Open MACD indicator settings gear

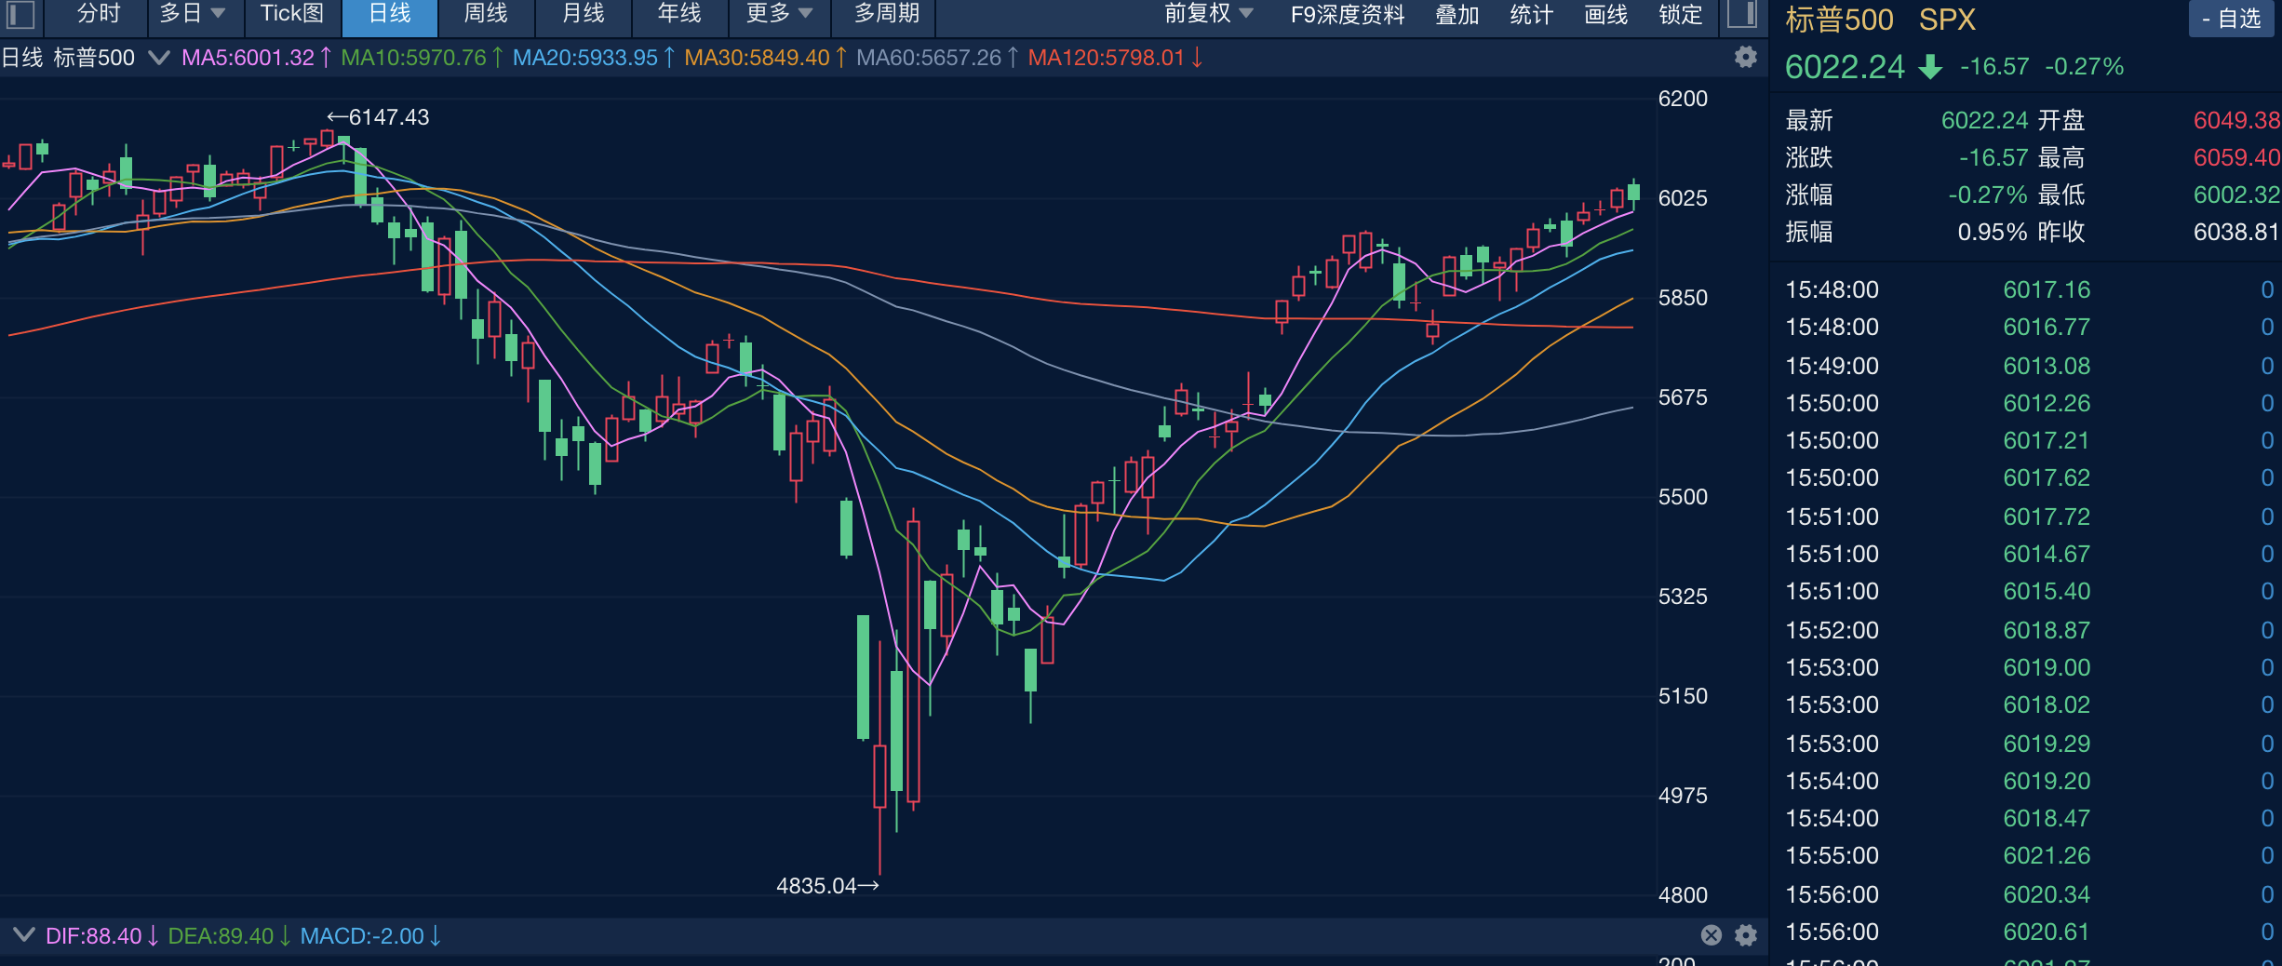pos(1746,935)
